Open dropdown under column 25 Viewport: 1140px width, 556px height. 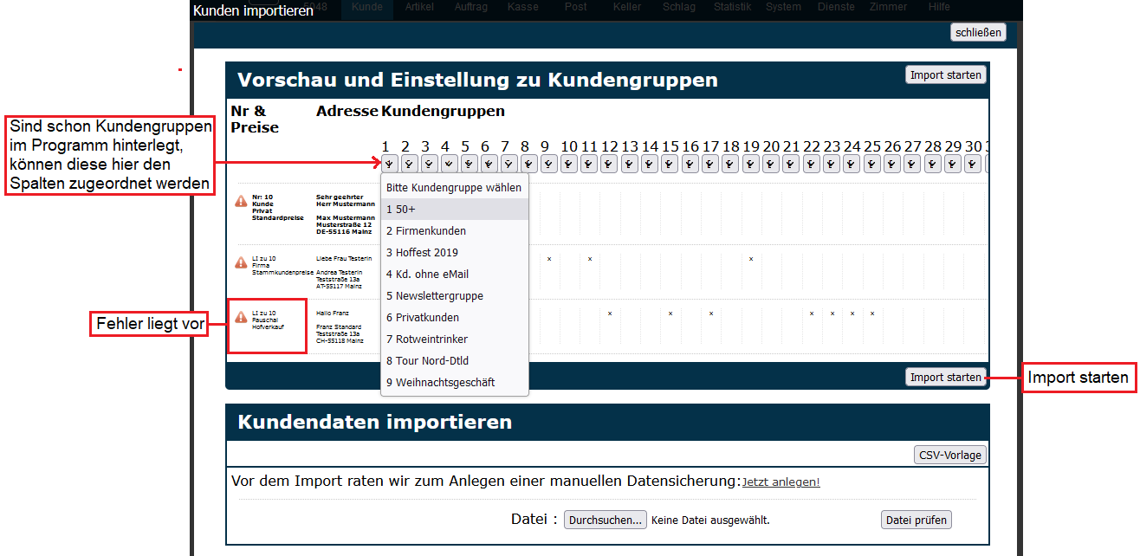coord(871,163)
